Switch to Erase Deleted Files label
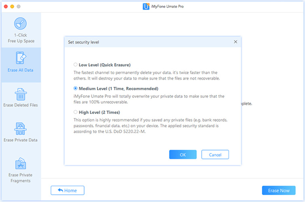 pyautogui.click(x=21, y=105)
